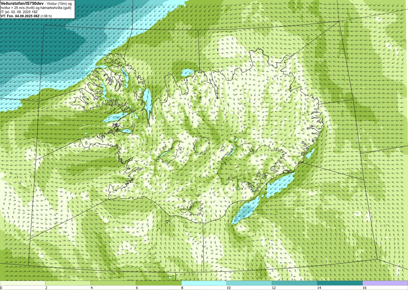Screen dimensions: 408x290
Task: Click the dark teal 14–16 m/s legend swatch
Action: (x=340, y=283)
